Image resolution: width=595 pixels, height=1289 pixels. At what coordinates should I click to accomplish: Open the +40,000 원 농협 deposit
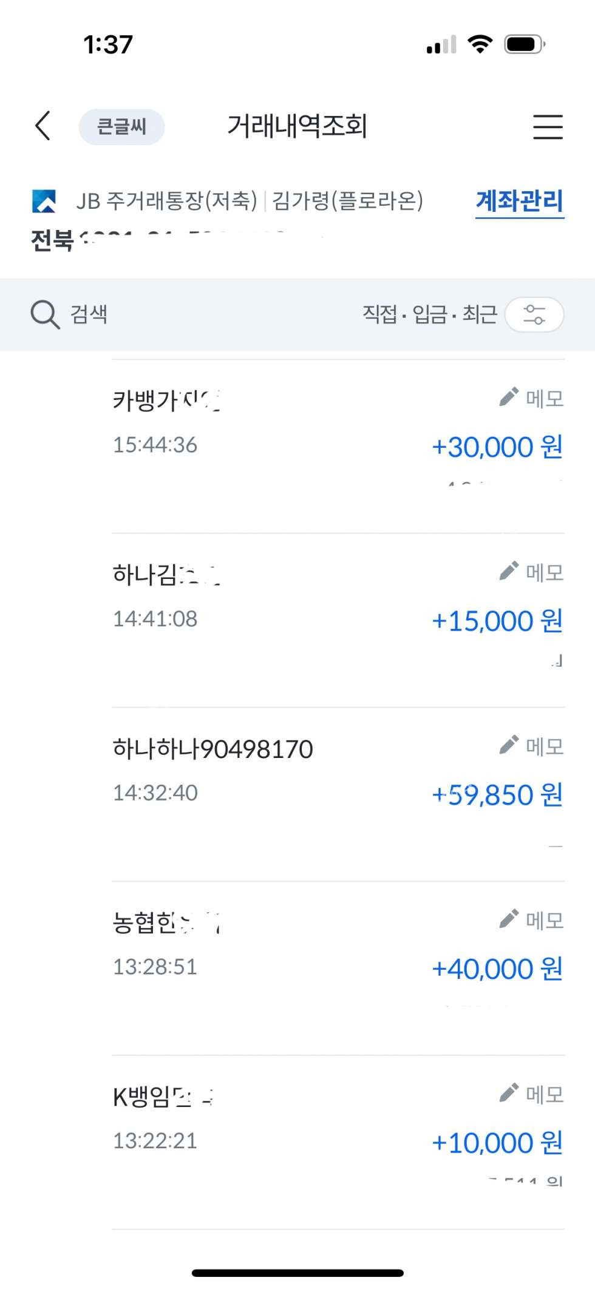click(x=497, y=969)
